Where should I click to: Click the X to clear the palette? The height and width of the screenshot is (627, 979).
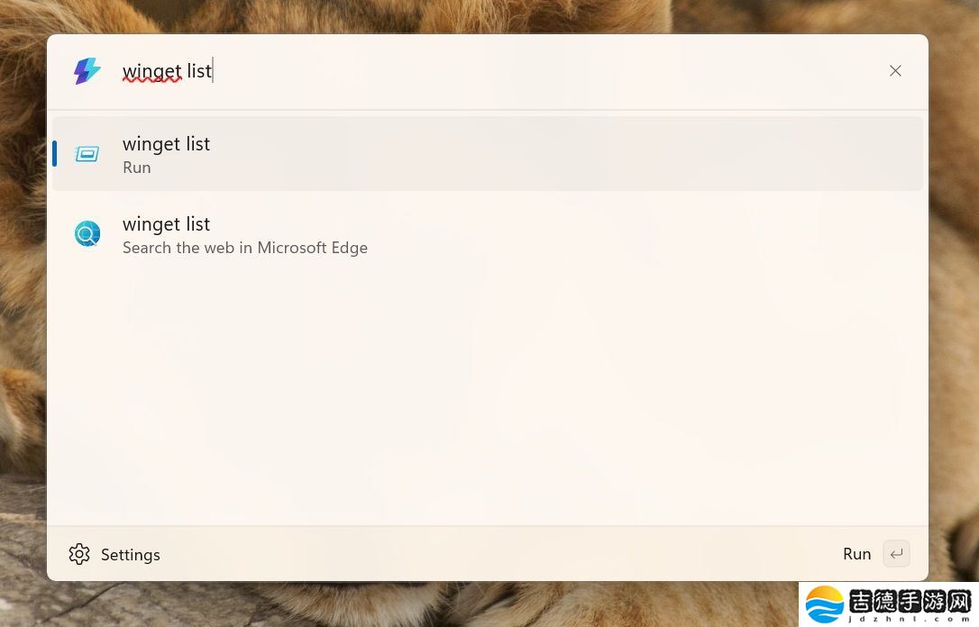[x=895, y=71]
